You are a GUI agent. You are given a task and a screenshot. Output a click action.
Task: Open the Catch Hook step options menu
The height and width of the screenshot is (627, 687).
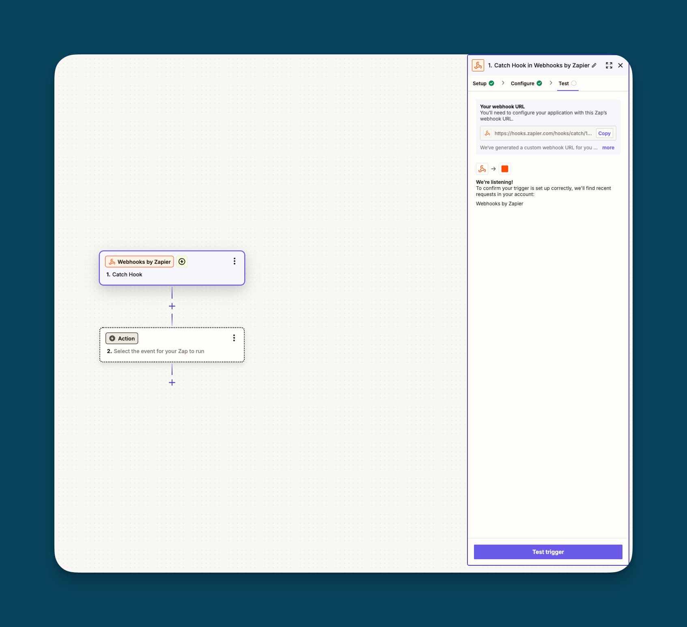coord(234,261)
